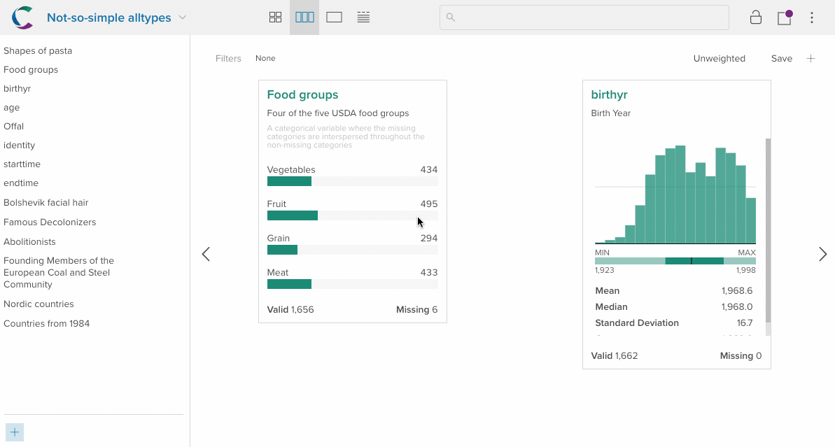Click the birthyr min-max range bar
This screenshot has width=835, height=447.
(x=675, y=261)
